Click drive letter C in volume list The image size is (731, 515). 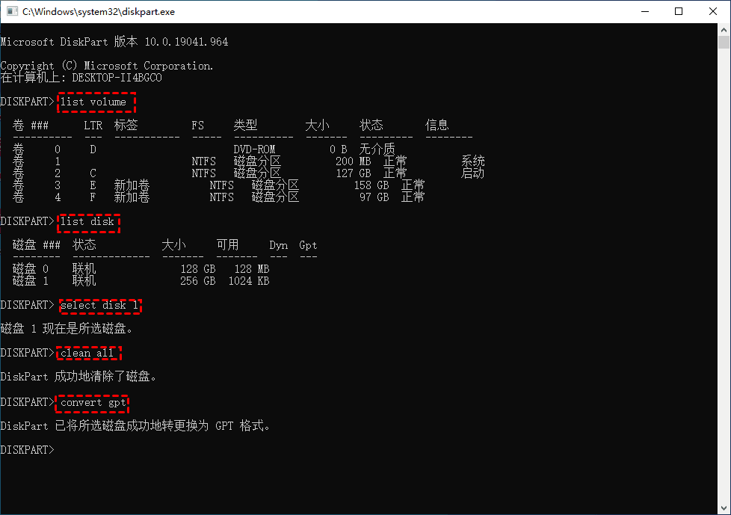[93, 173]
